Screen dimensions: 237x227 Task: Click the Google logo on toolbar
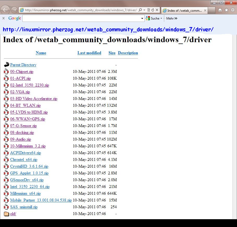pos(15,18)
